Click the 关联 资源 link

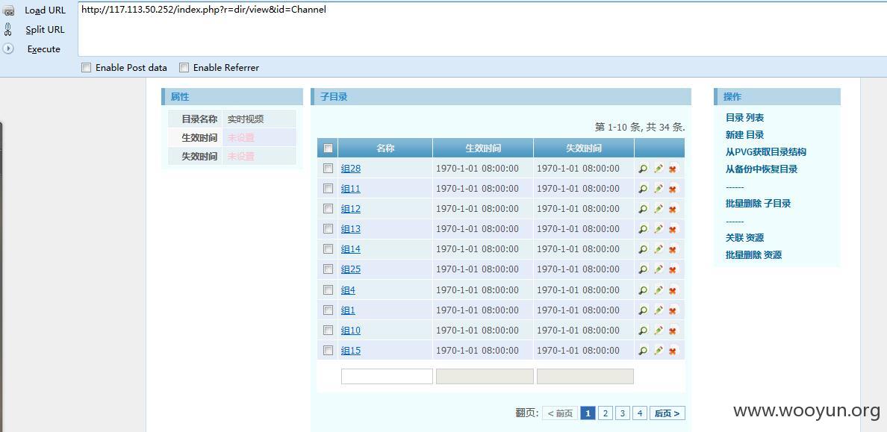point(744,237)
